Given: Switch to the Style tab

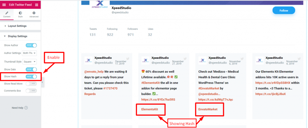Looking at the screenshot, I should (x=20, y=14).
